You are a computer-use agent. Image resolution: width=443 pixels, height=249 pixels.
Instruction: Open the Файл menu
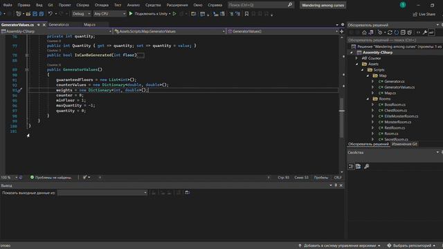pyautogui.click(x=8, y=5)
